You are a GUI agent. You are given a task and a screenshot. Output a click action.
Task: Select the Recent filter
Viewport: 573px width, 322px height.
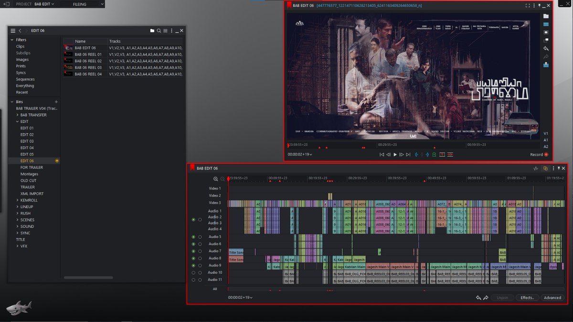[21, 92]
